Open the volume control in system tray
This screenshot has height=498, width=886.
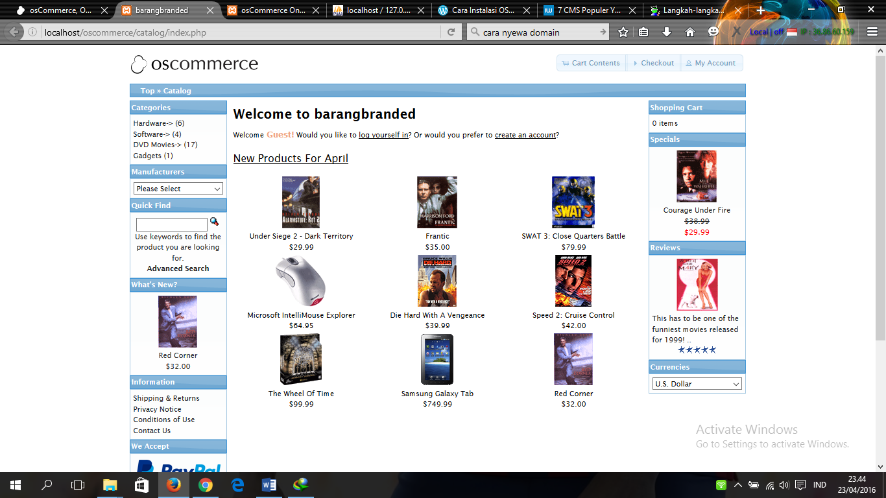(x=784, y=485)
